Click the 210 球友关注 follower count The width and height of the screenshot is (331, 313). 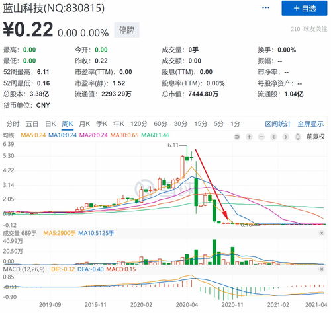[x=309, y=29]
